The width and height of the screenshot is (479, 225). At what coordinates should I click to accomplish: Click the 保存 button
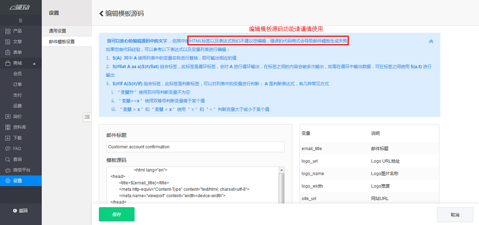point(117,214)
